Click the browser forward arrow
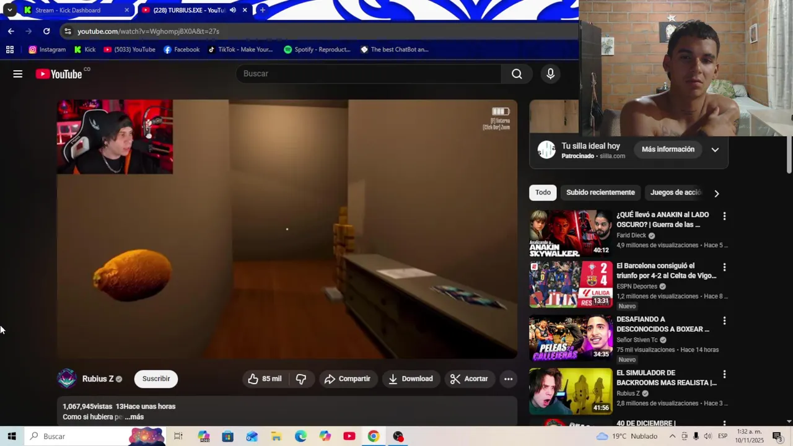 coord(28,31)
